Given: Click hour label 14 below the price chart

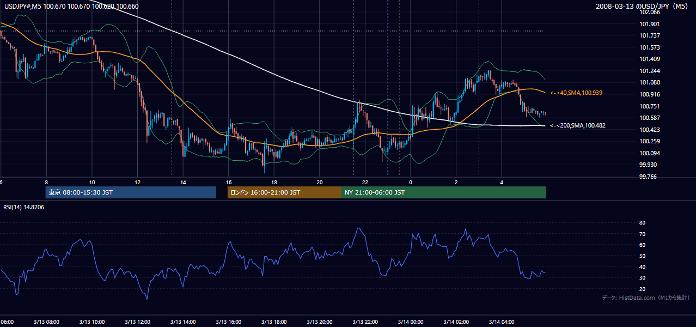Looking at the screenshot, I should click(x=183, y=183).
